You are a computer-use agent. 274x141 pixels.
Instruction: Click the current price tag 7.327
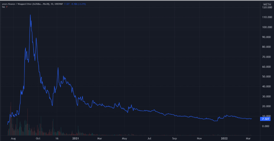[265, 119]
